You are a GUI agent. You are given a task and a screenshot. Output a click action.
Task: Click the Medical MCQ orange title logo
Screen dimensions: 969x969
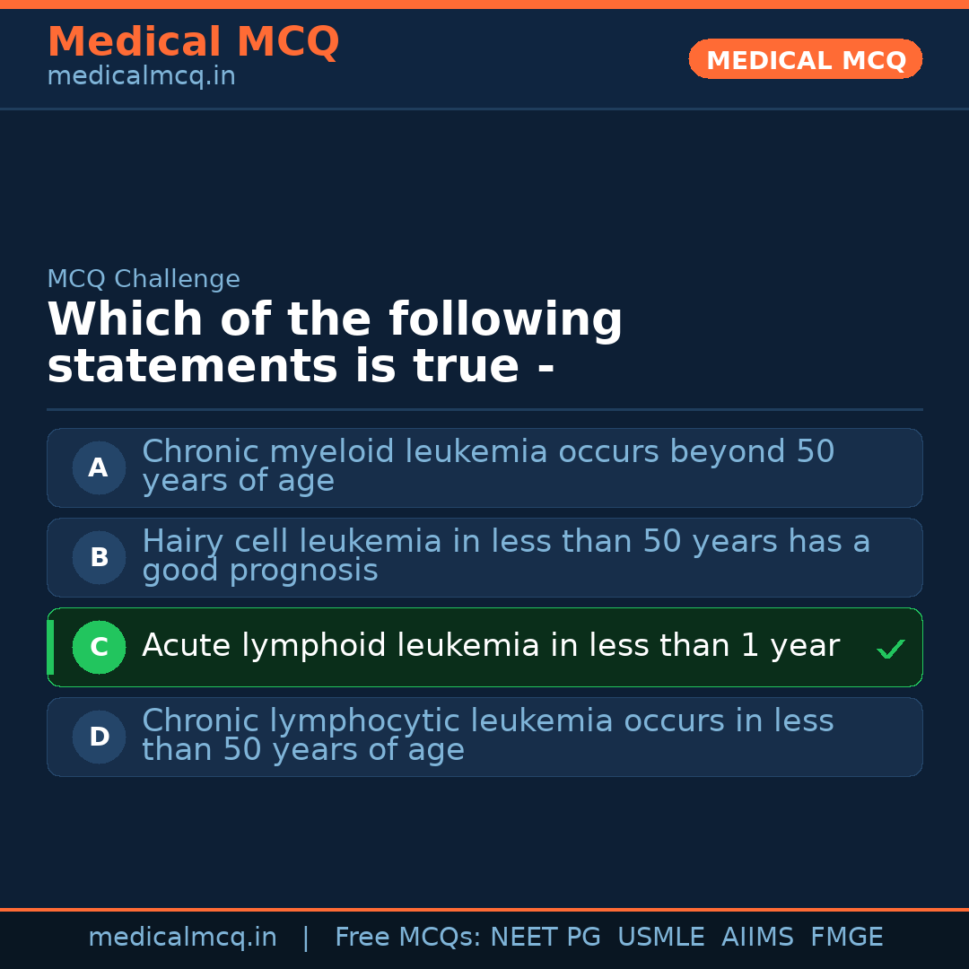click(x=193, y=42)
